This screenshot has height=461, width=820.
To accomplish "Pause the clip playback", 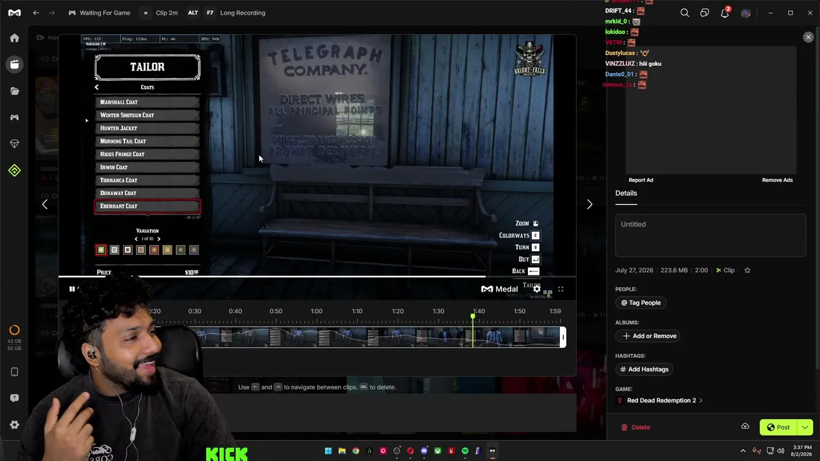I will point(72,289).
